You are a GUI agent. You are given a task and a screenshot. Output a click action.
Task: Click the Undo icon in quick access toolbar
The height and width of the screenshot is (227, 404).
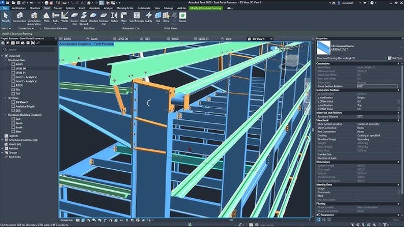pyautogui.click(x=31, y=3)
